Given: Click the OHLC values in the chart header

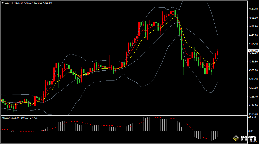Looking at the screenshot, I should [x=33, y=3].
